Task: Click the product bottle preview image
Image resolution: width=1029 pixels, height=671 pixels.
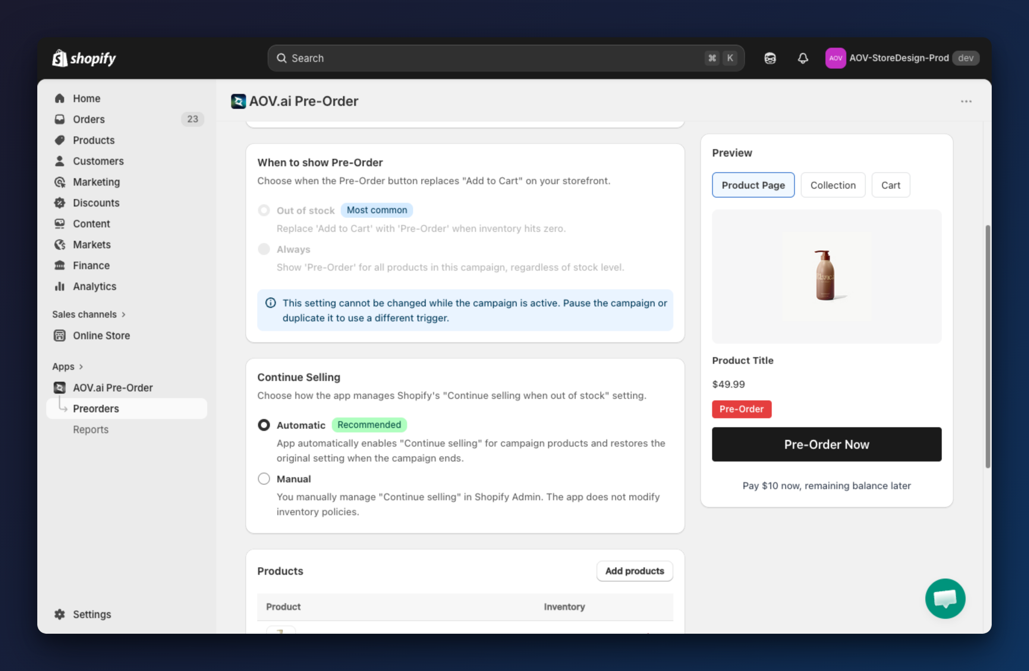Action: (826, 276)
